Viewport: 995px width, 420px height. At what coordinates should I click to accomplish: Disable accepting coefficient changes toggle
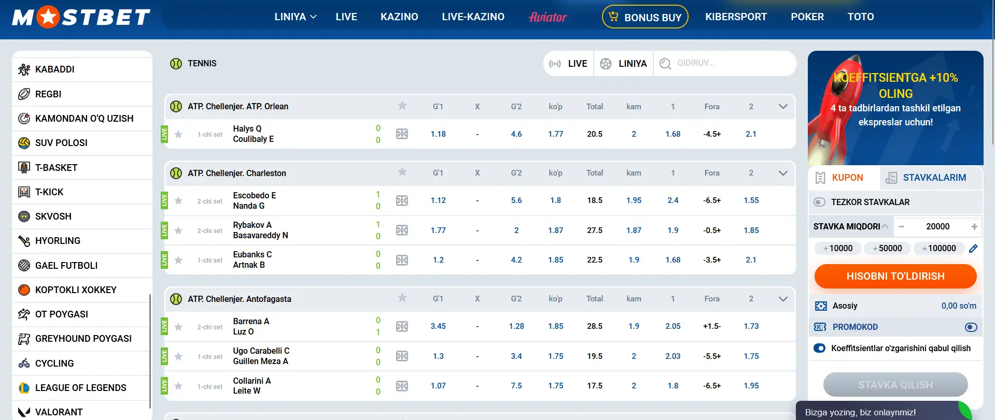pos(820,349)
